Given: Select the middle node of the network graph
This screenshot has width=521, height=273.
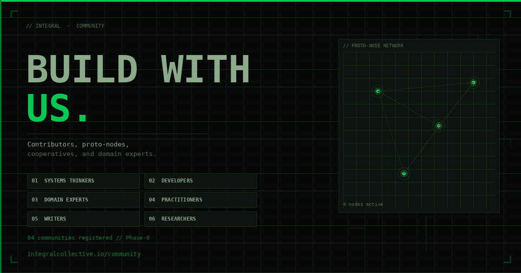Looking at the screenshot, I should coord(439,126).
